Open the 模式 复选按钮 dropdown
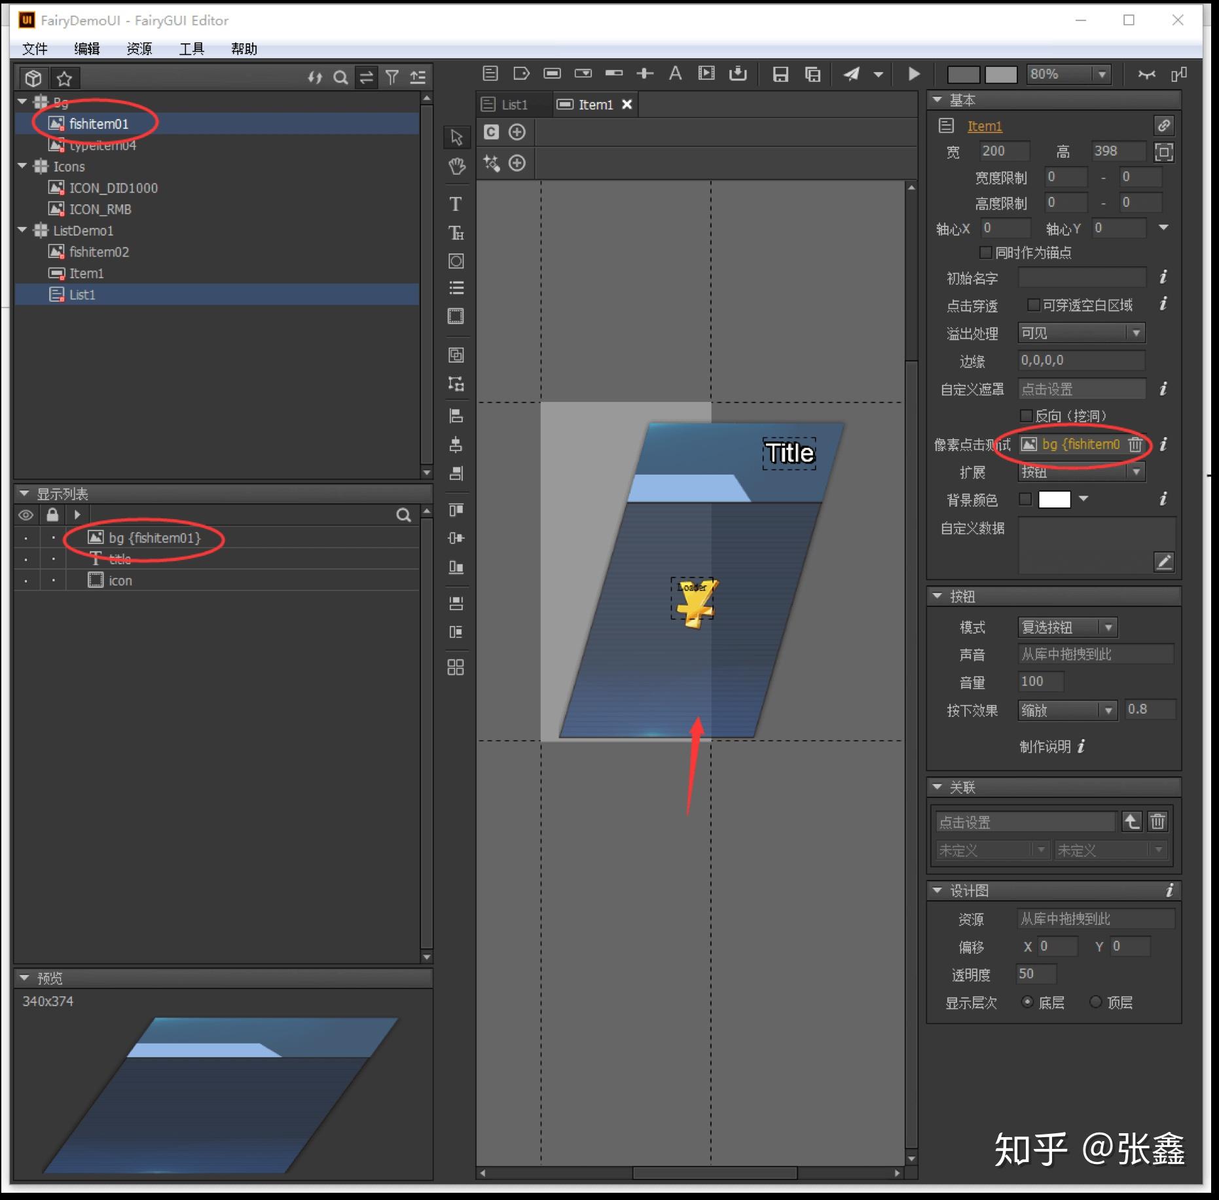 coord(1067,627)
